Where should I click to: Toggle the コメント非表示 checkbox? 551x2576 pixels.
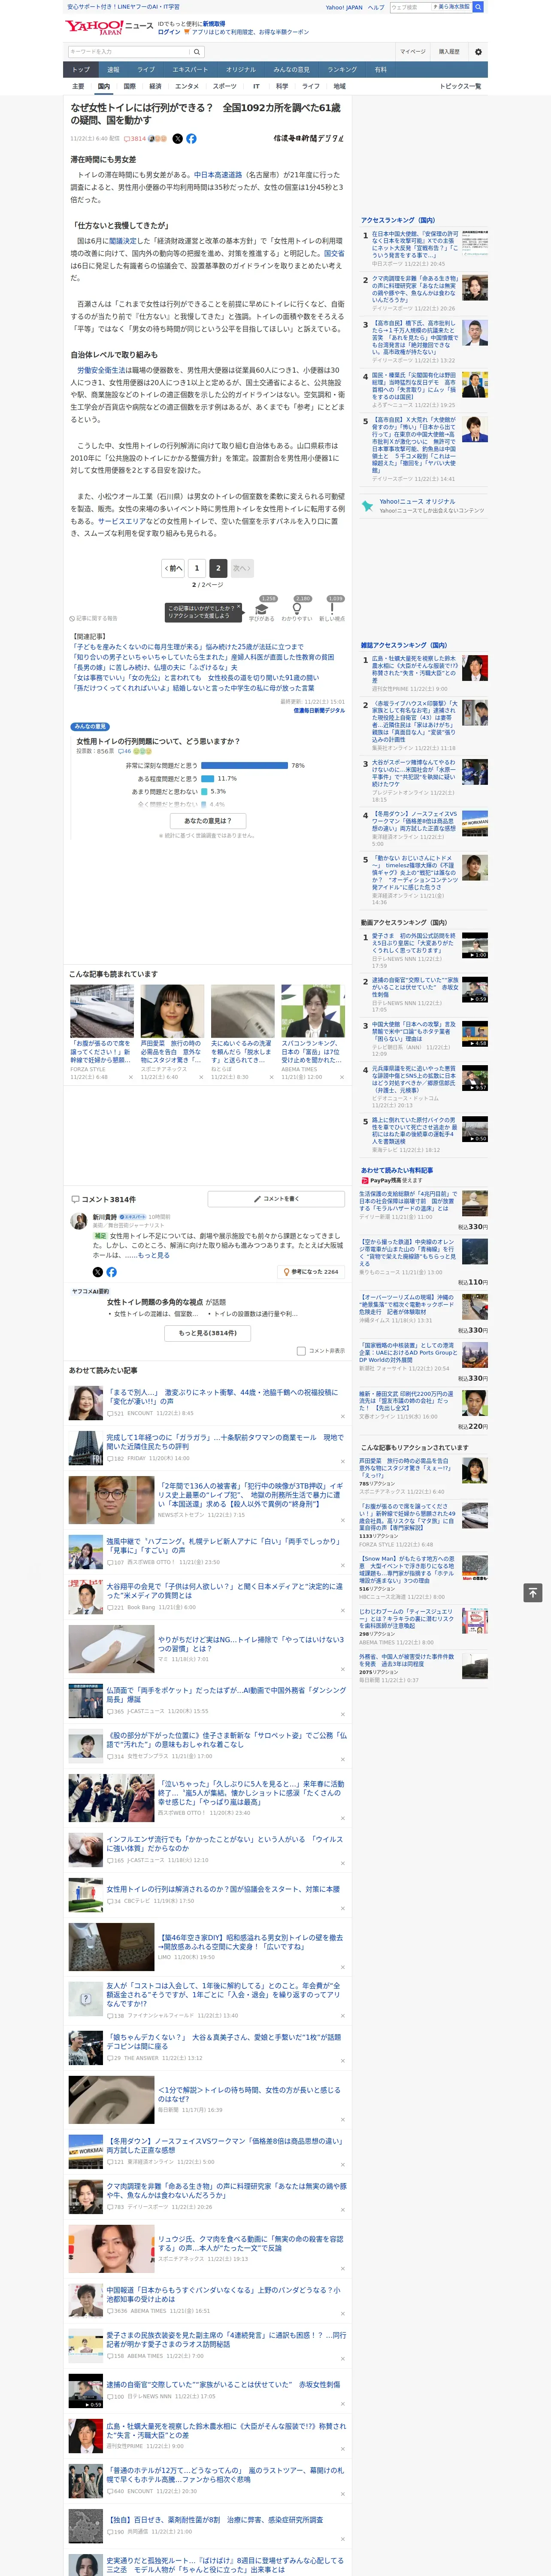point(301,1351)
